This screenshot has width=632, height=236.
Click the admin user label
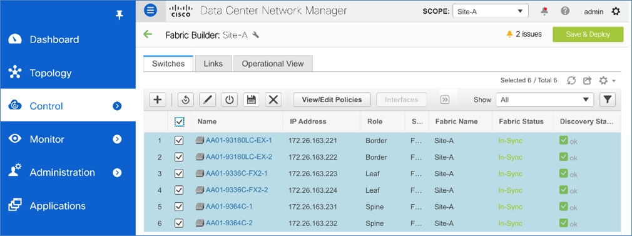pos(593,12)
